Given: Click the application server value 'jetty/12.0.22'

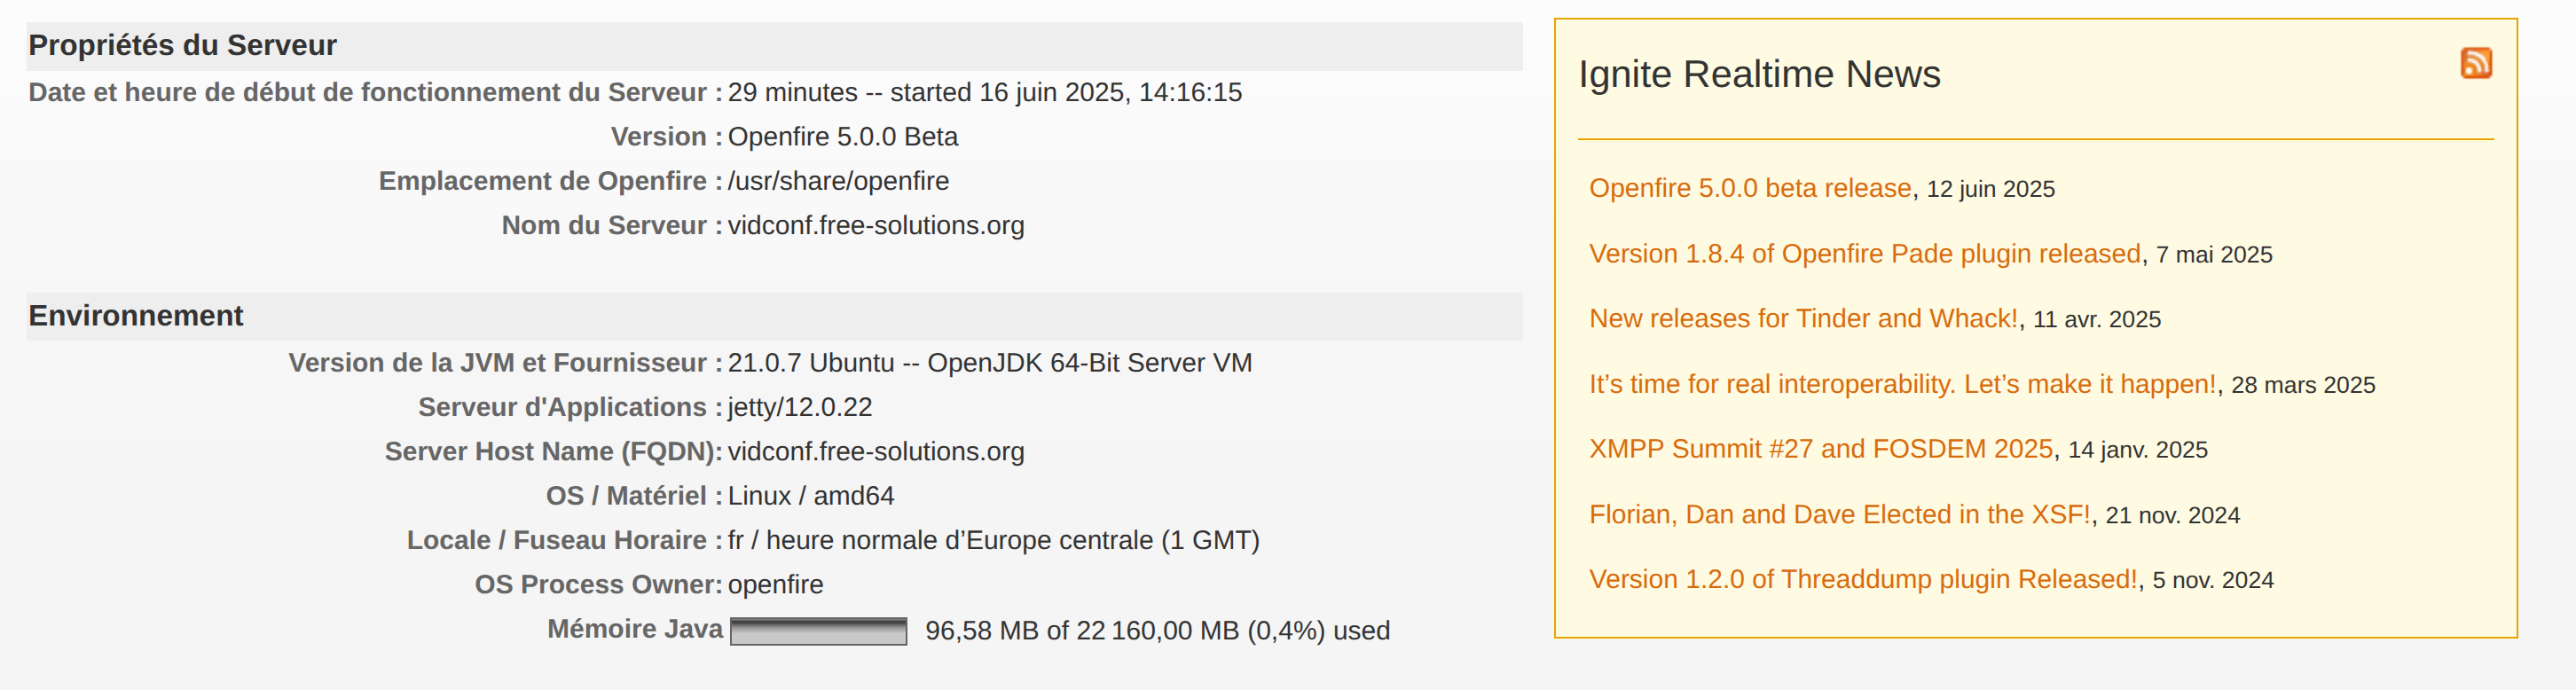Looking at the screenshot, I should tap(799, 407).
